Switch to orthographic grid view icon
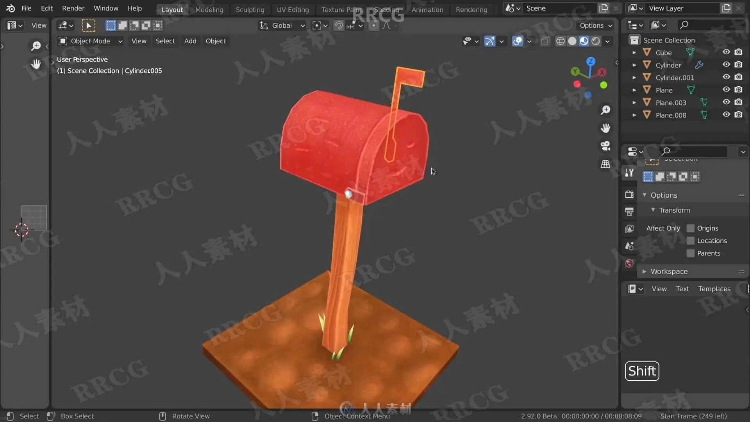750x422 pixels. coord(605,164)
